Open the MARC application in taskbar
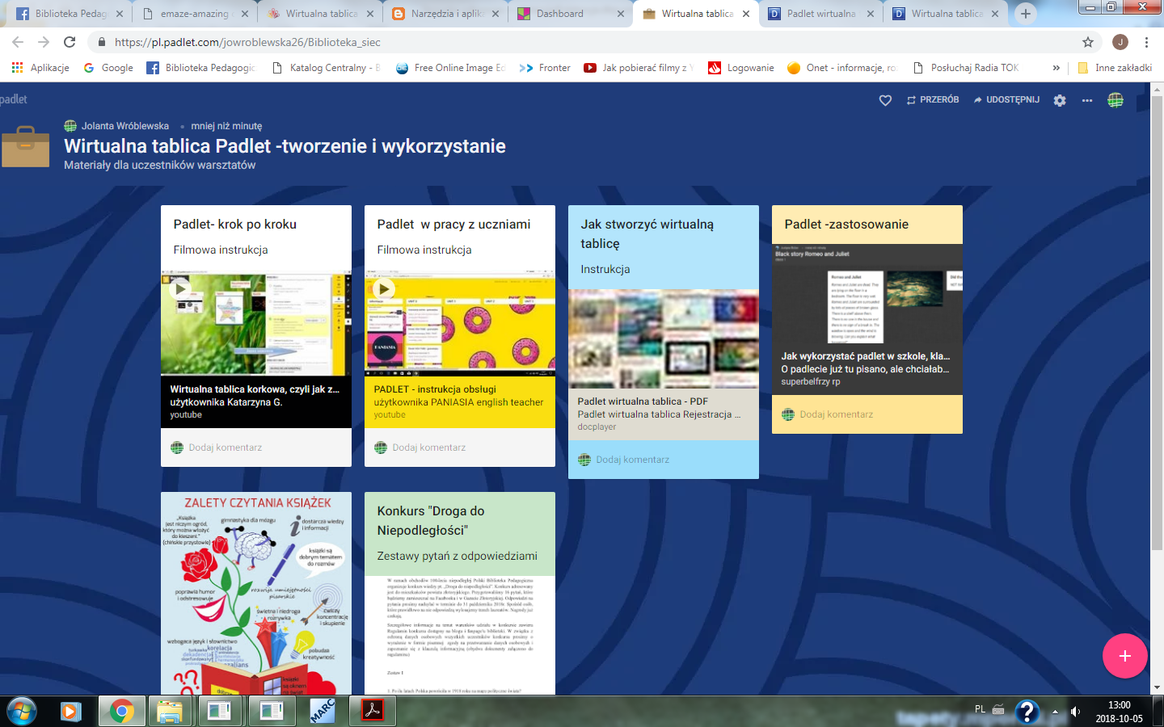Viewport: 1164px width, 727px height. pyautogui.click(x=322, y=711)
